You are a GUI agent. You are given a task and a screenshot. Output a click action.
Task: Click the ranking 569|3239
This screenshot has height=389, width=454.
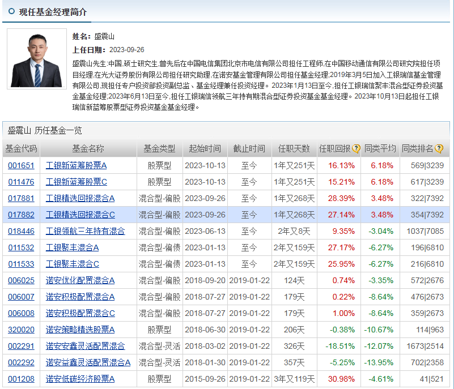(x=427, y=165)
